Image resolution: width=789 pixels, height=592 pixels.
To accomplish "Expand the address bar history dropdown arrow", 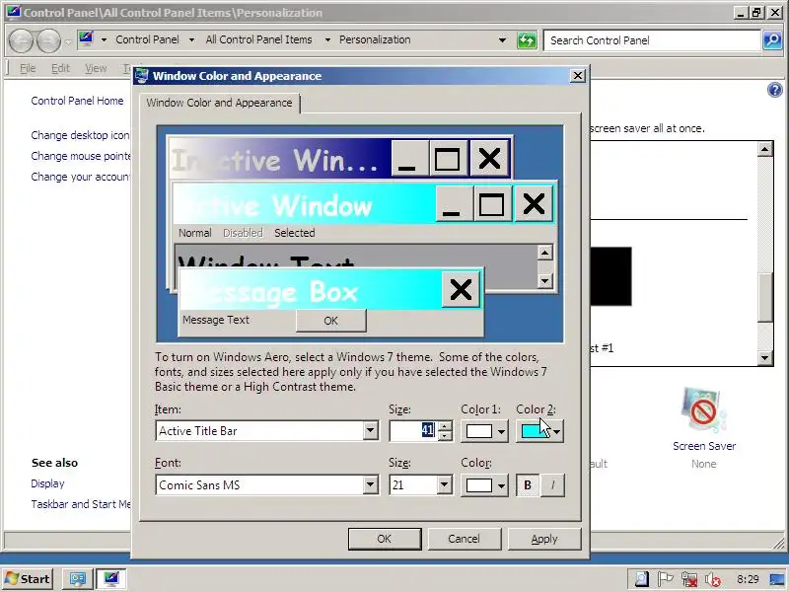I will (502, 39).
